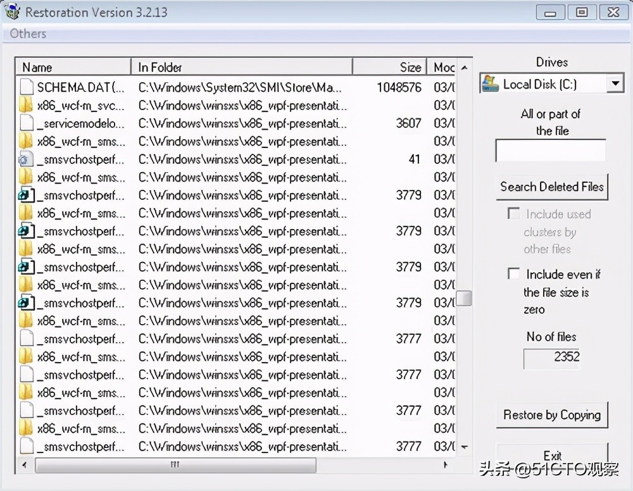Image resolution: width=633 pixels, height=491 pixels.
Task: Click the Restore by Copying button
Action: point(552,414)
